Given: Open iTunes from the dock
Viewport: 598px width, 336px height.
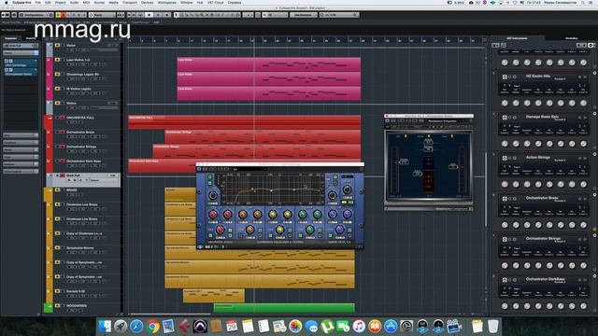Looking at the screenshot, I should 359,327.
